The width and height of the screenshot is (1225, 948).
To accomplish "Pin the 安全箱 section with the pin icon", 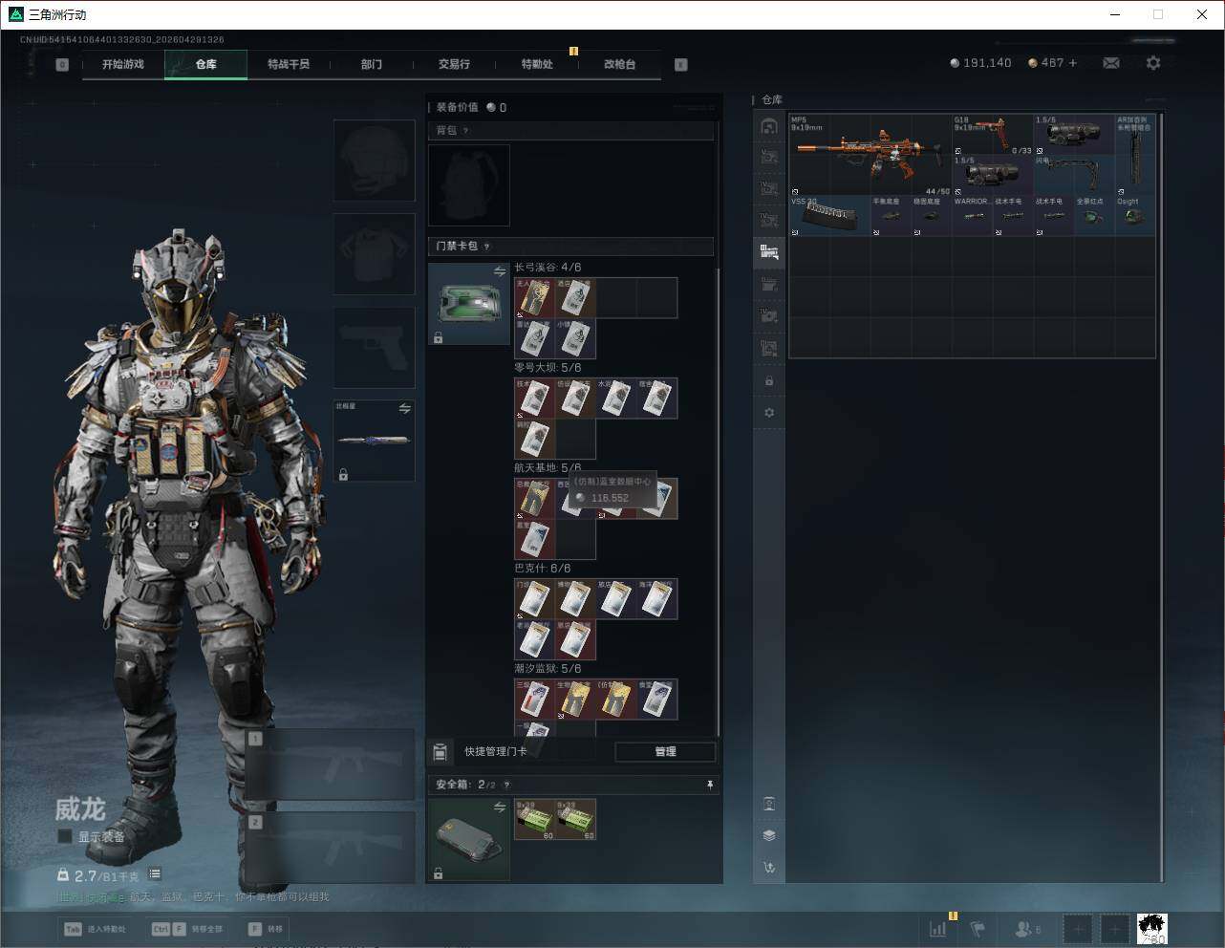I will (709, 785).
